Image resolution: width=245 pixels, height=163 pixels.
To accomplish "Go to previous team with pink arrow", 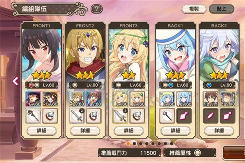I will pos(16,81).
